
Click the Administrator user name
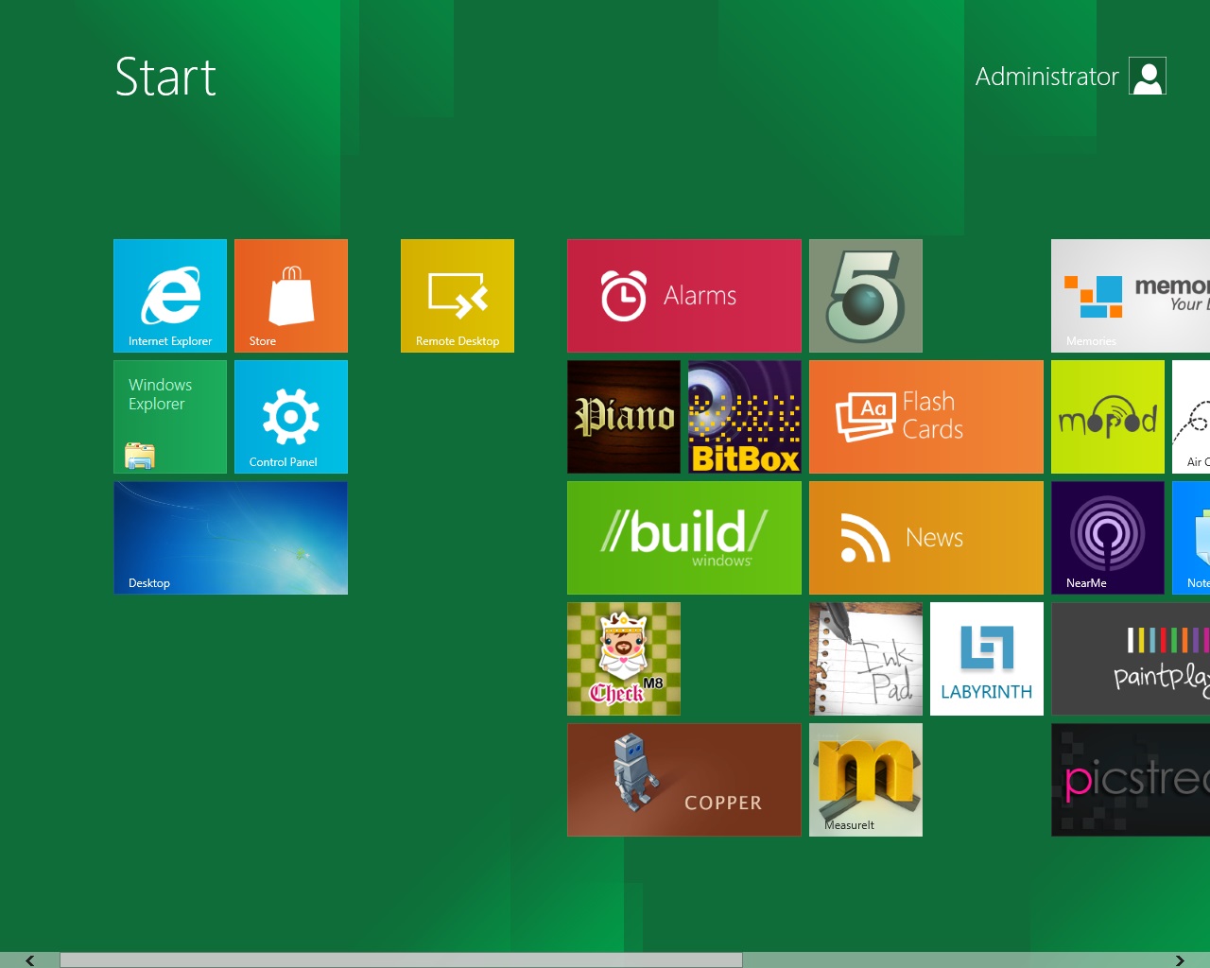tap(1046, 77)
